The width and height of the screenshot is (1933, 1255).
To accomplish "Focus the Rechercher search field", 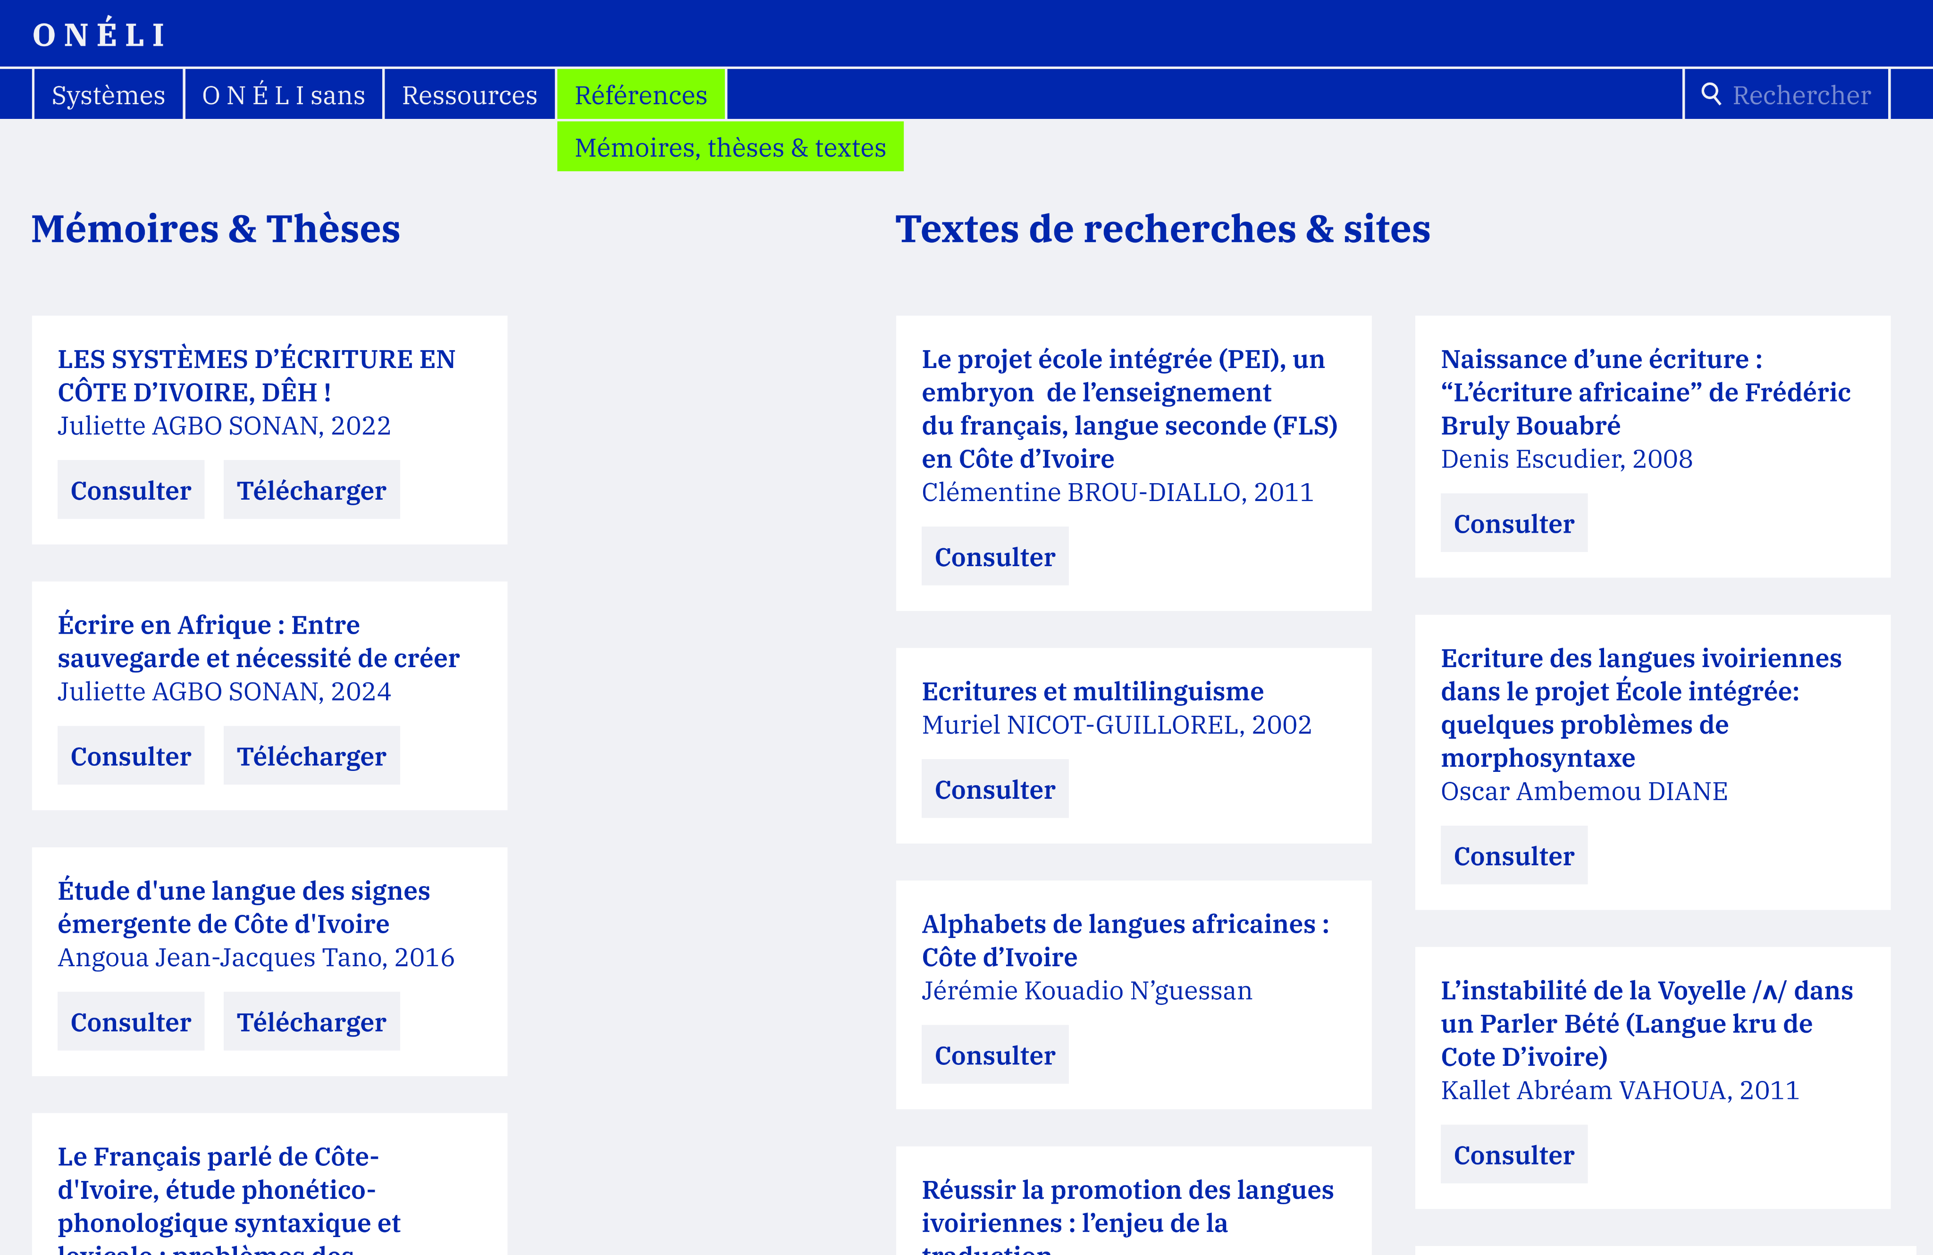I will click(1787, 95).
